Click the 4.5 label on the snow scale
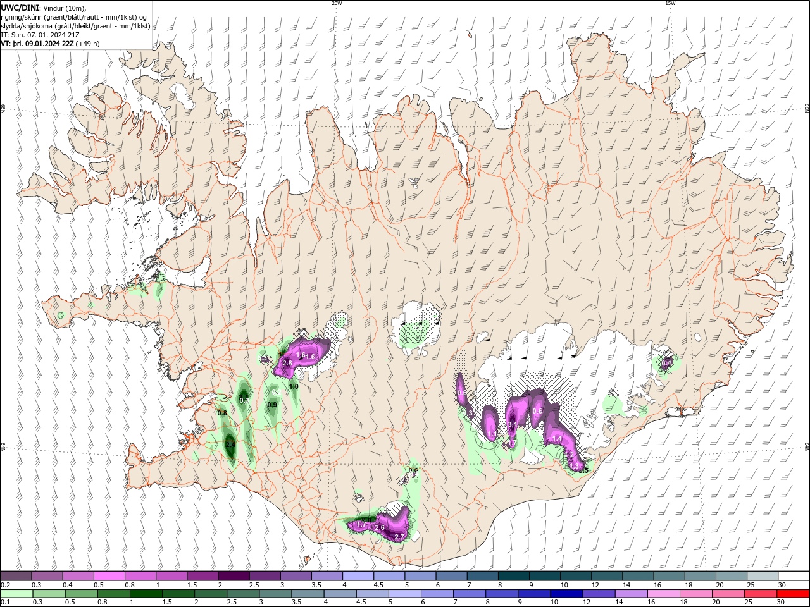The width and height of the screenshot is (810, 607). tap(378, 585)
